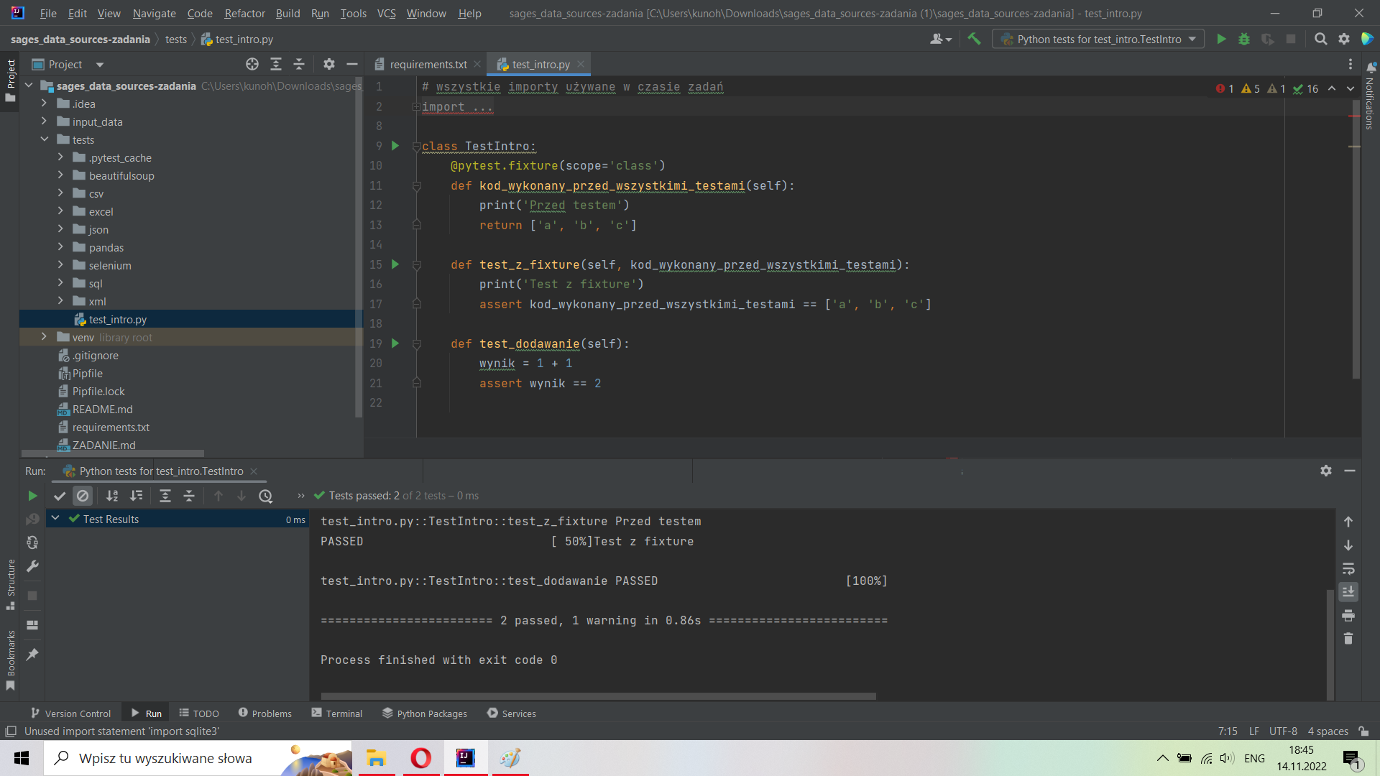The image size is (1380, 776).
Task: Click the Clear All trash icon in console
Action: tap(1348, 639)
